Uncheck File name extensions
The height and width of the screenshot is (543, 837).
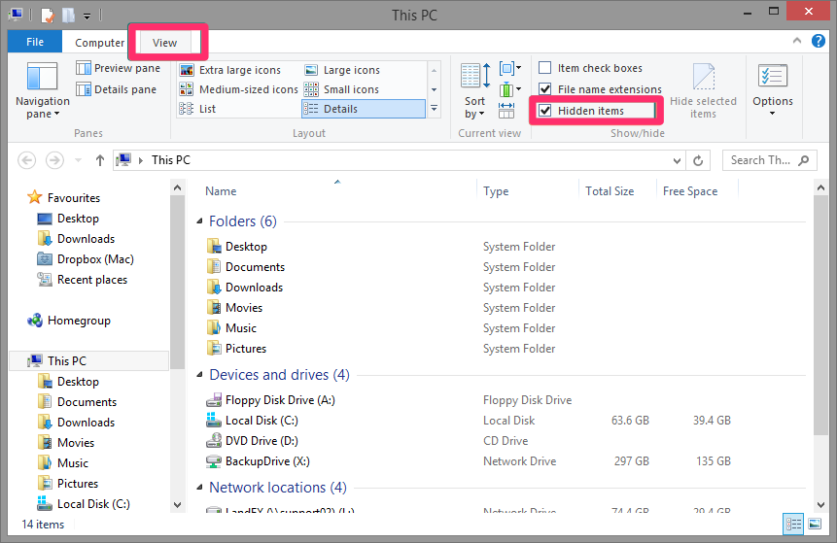click(x=545, y=89)
